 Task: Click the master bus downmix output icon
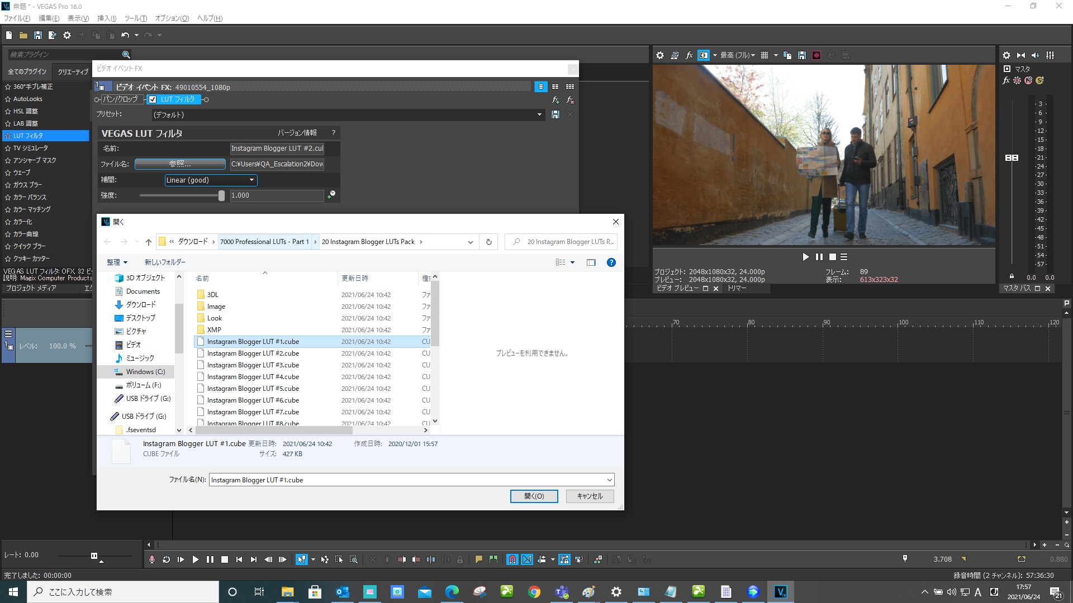coord(1021,55)
